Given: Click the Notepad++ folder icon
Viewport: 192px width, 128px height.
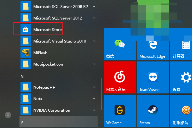Looking at the screenshot, I should 26,87.
